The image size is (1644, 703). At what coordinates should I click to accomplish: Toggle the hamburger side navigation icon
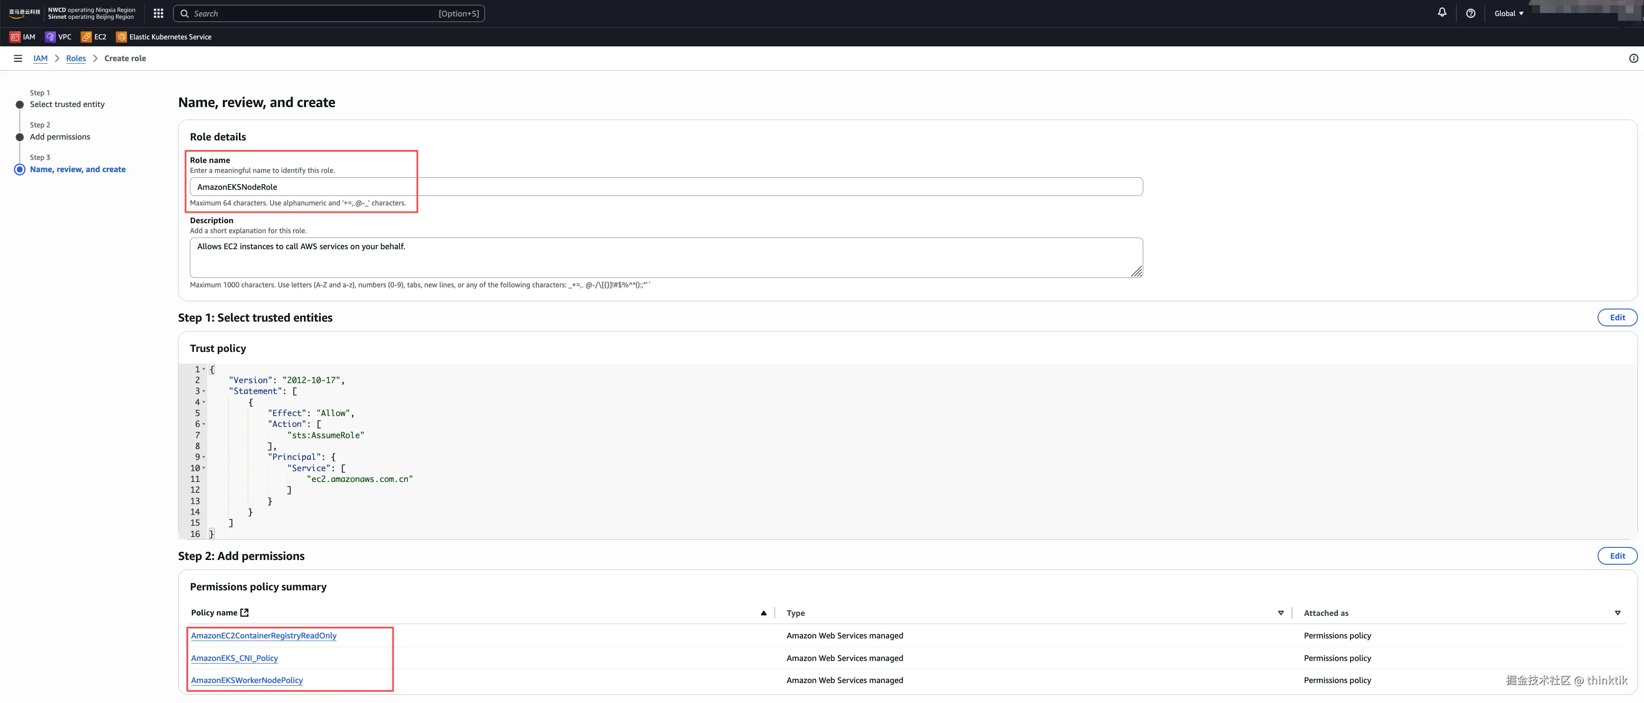tap(18, 58)
